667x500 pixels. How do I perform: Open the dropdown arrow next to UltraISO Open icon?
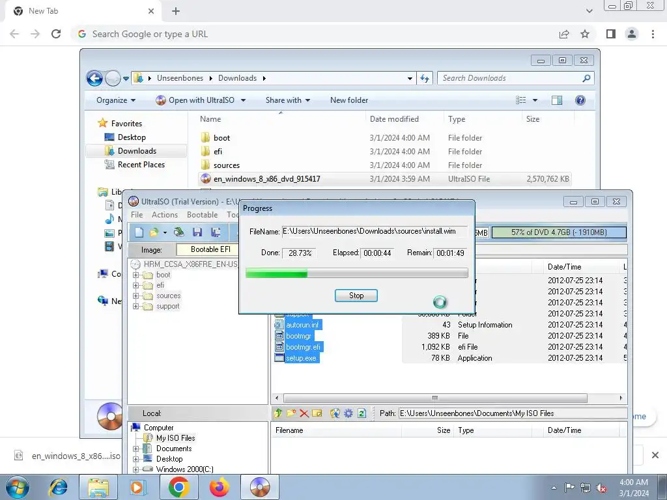[165, 232]
